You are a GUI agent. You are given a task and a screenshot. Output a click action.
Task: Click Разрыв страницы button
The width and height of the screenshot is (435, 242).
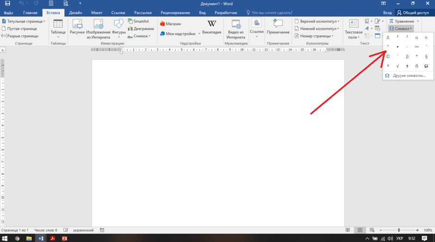[20, 36]
